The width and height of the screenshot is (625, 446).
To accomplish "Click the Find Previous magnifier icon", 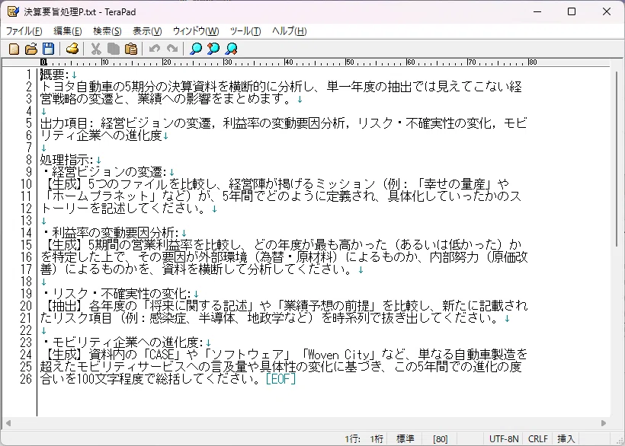I will pos(213,49).
